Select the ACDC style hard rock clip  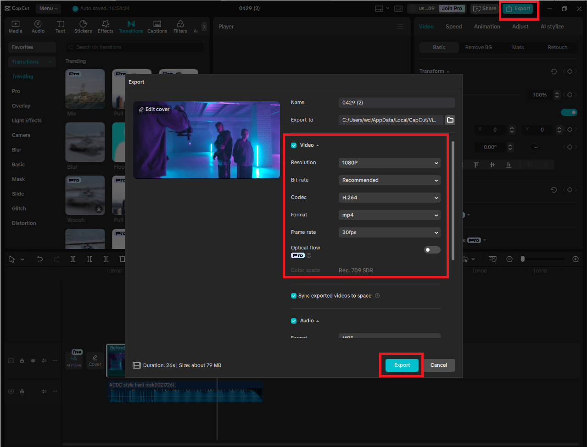pos(185,392)
